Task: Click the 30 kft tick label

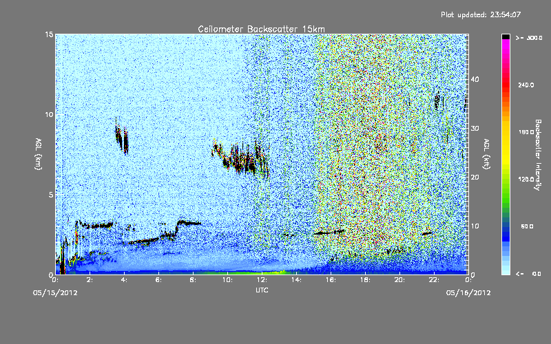Action: point(475,129)
